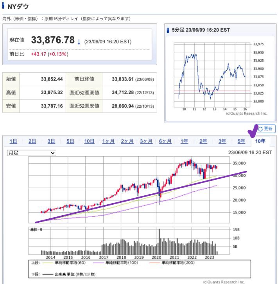Choose the 5年 range link
This screenshot has width=278, height=284.
(241, 141)
